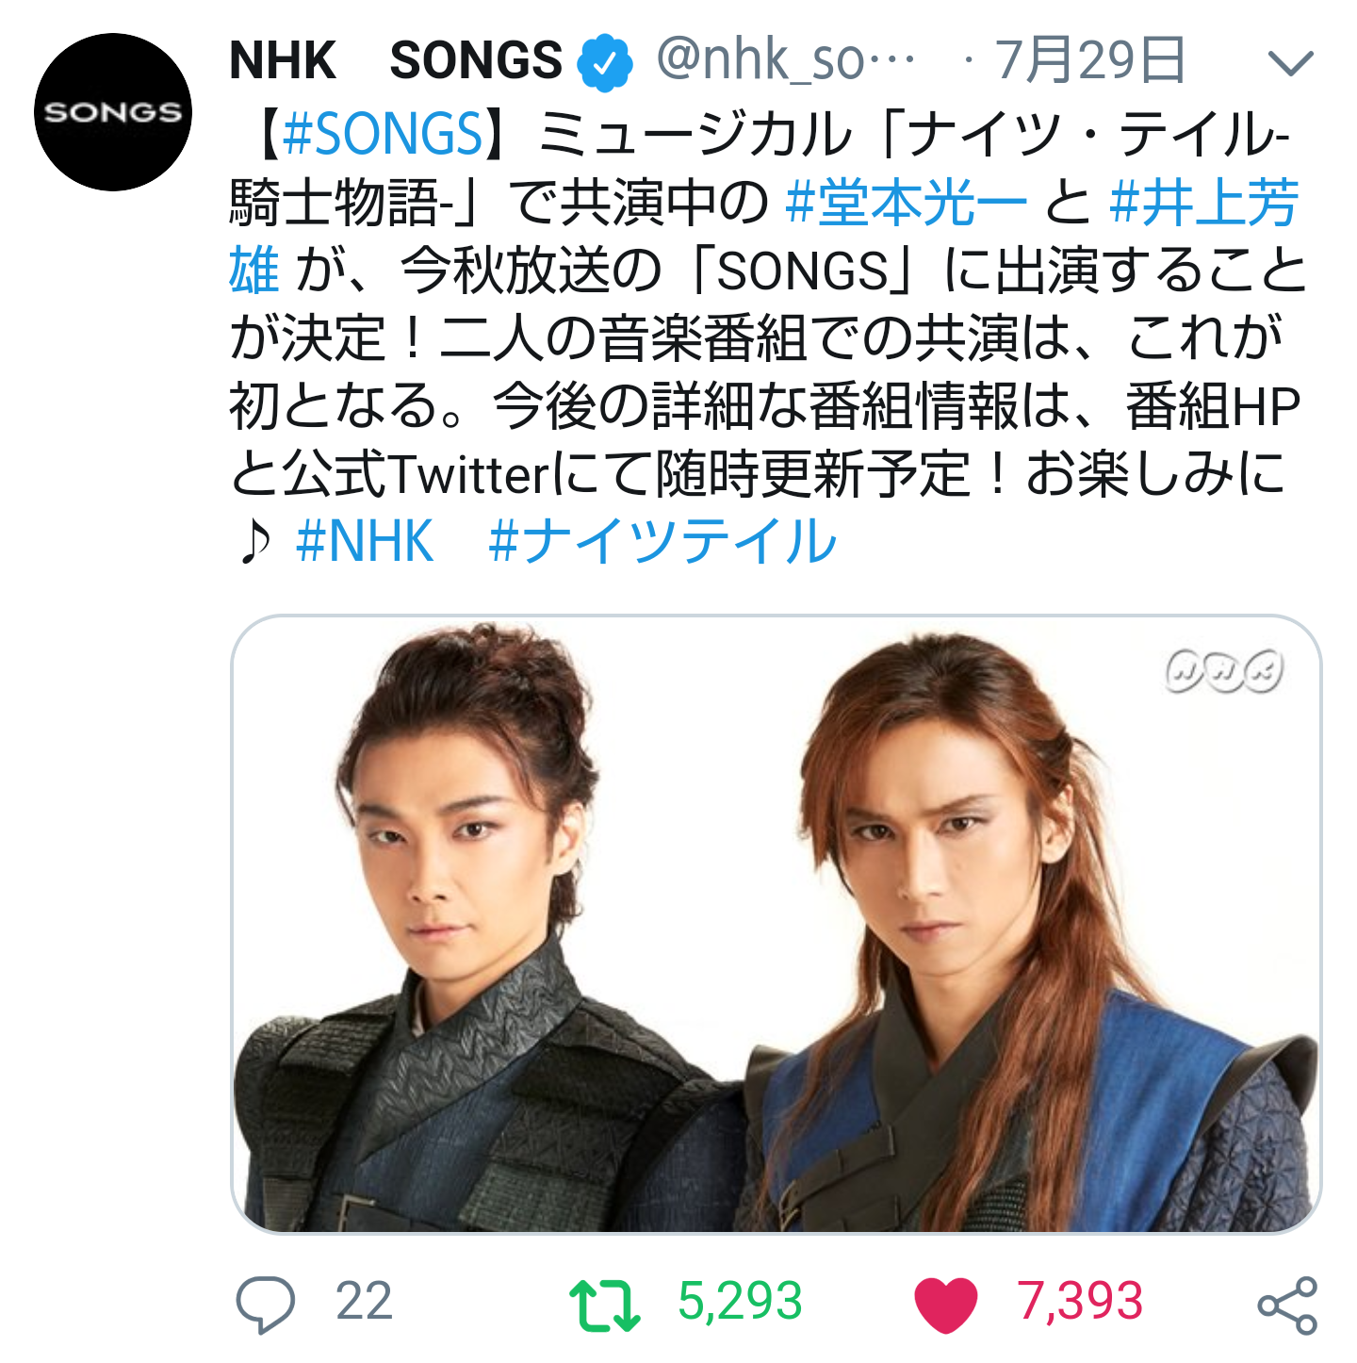This screenshot has width=1357, height=1363.
Task: Open the #SONGS hashtag
Action: [x=384, y=134]
